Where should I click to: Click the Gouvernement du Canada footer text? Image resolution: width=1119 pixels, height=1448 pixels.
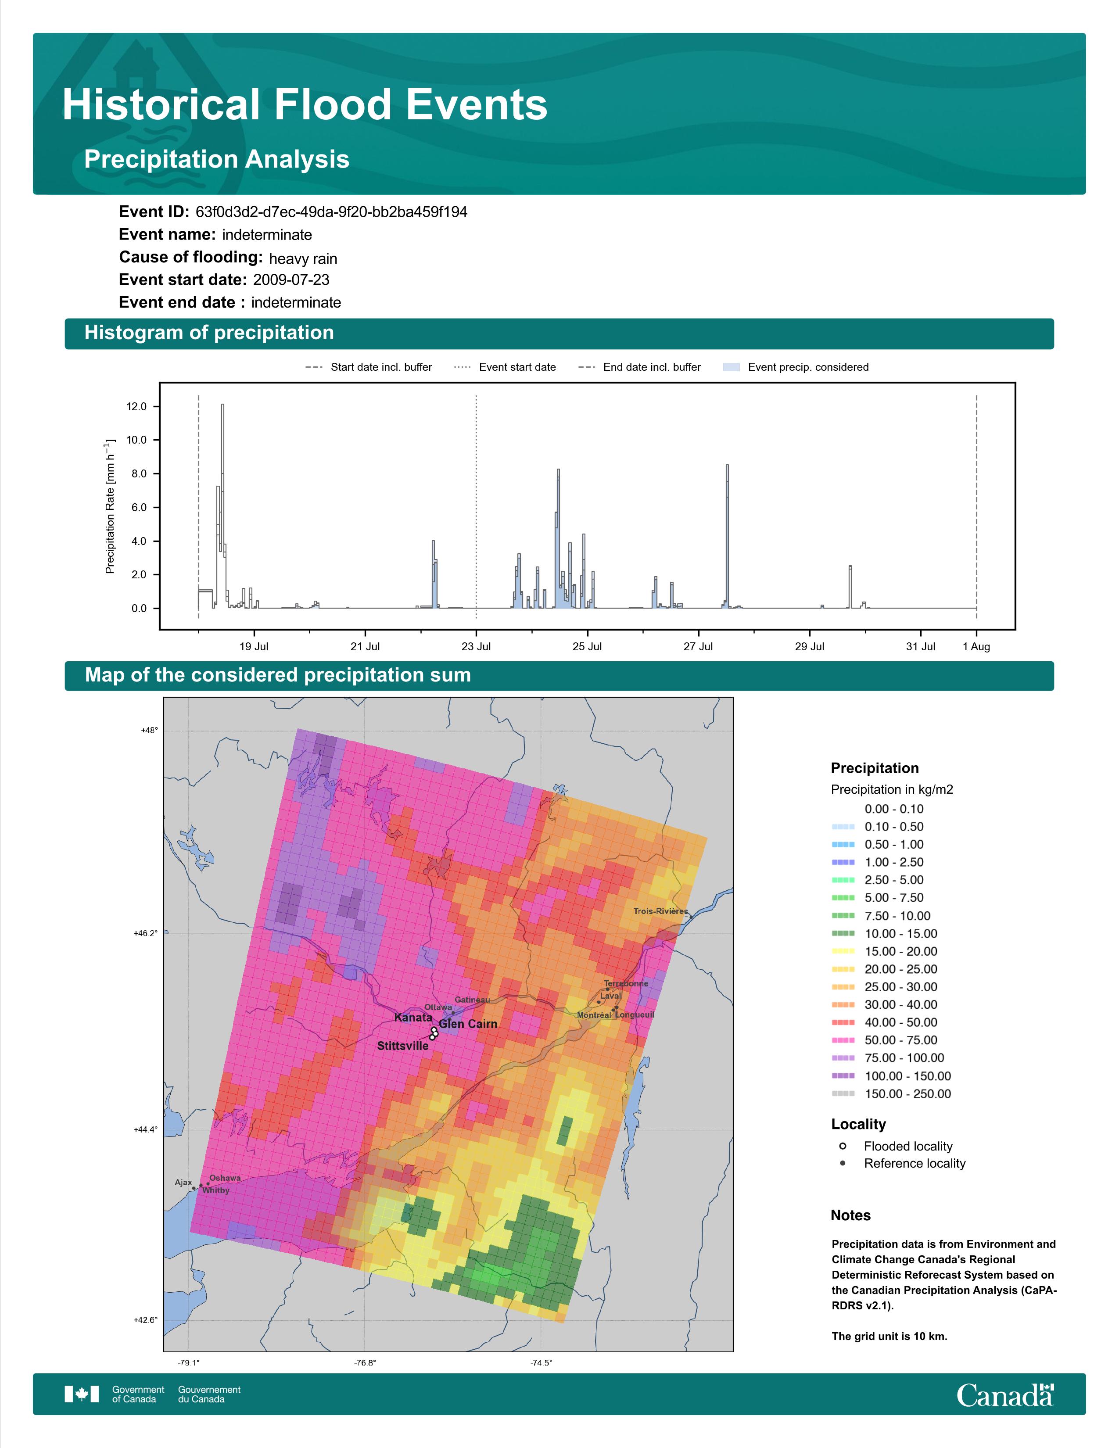click(209, 1394)
